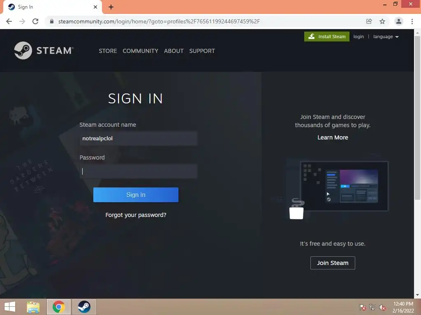Click the browser address bar URL

159,21
